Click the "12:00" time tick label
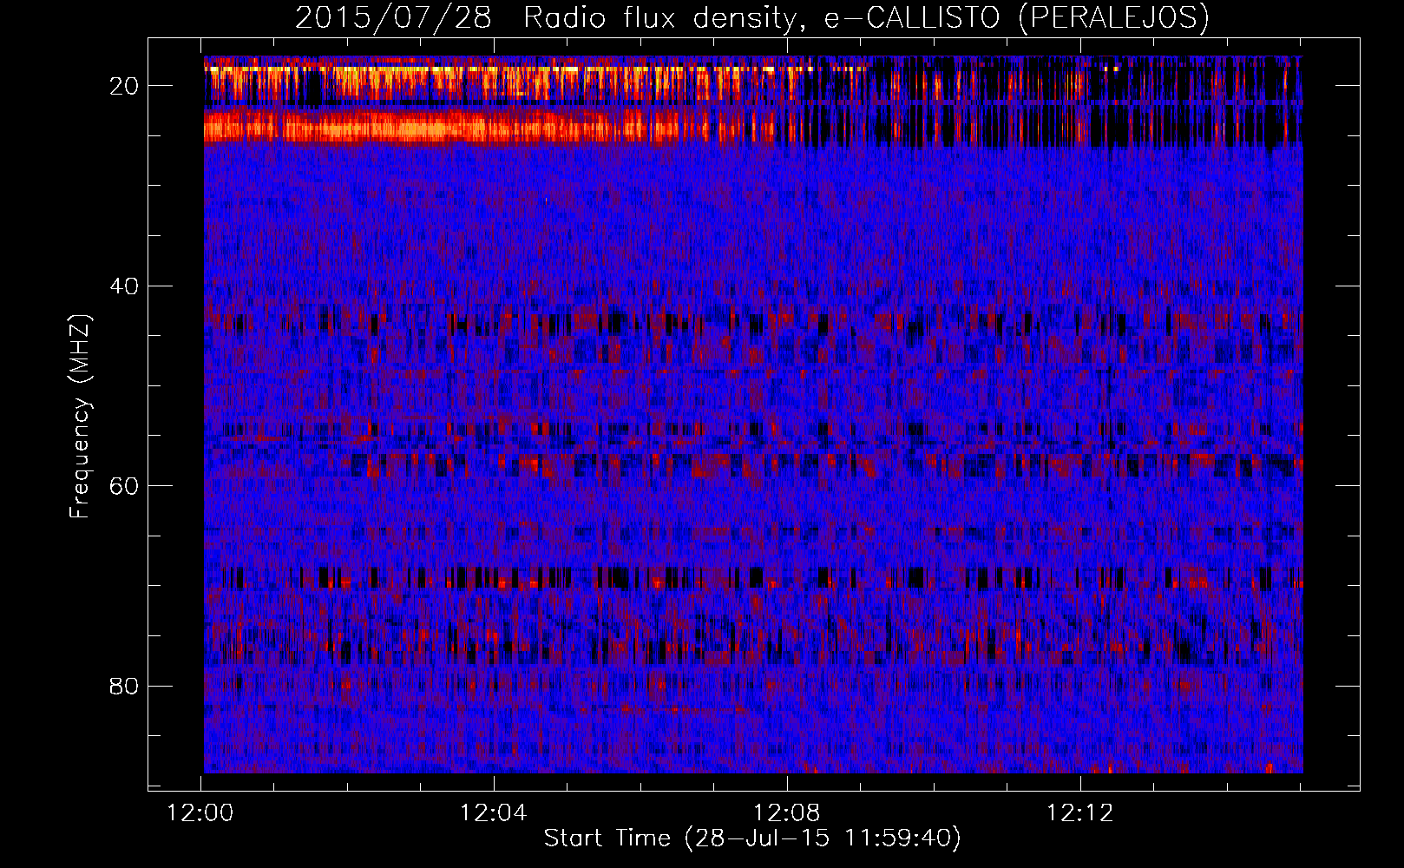Viewport: 1404px width, 868px height. 200,813
